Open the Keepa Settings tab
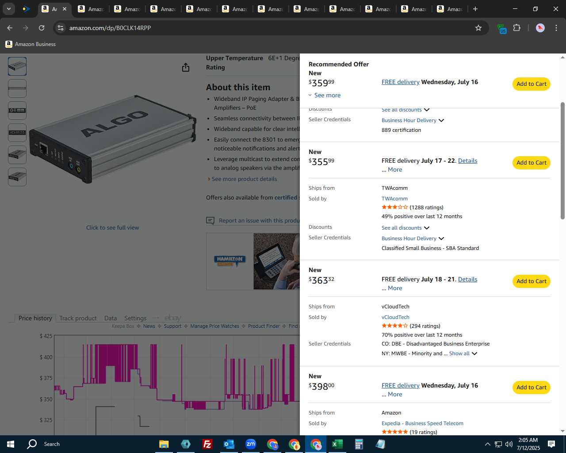Screen dimensions: 566x453 [135, 318]
